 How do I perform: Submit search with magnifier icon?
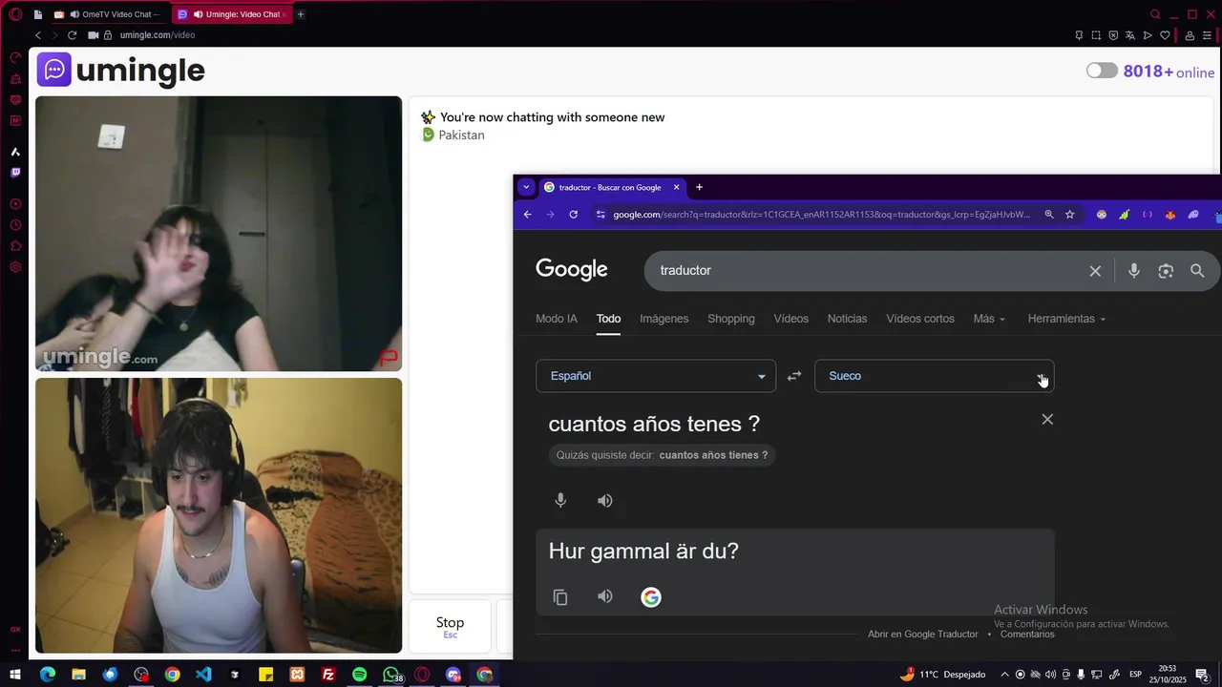click(1197, 271)
